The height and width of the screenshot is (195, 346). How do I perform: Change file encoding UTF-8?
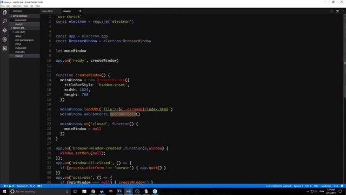[x=308, y=186]
